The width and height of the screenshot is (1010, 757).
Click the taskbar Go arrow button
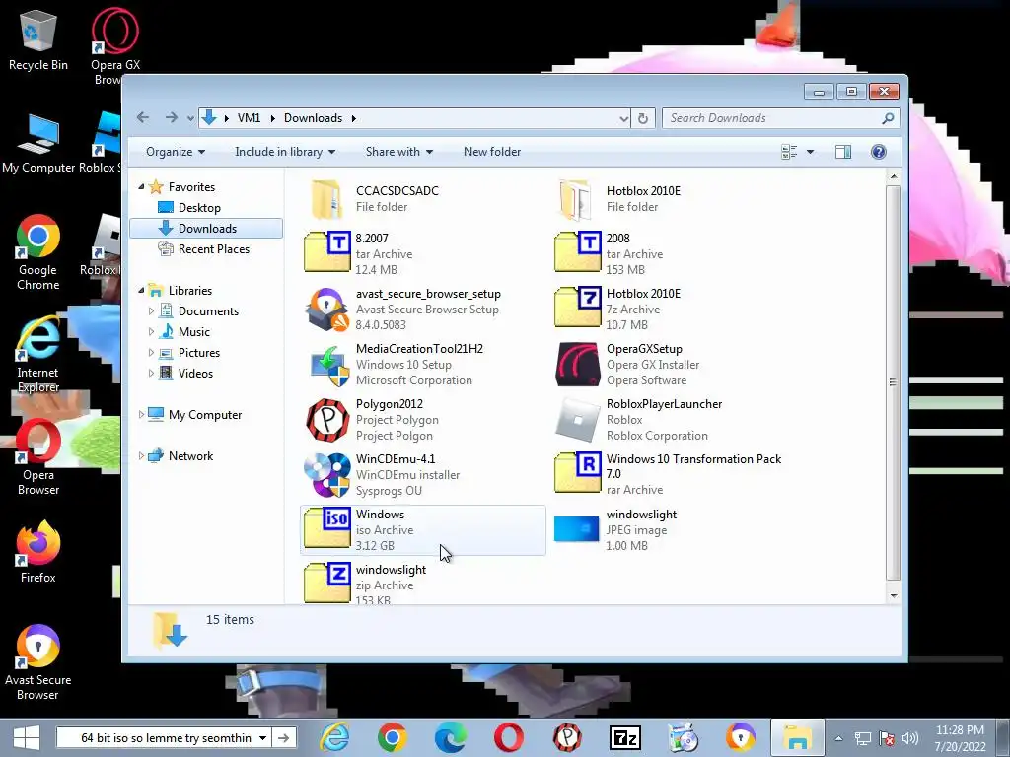(284, 737)
